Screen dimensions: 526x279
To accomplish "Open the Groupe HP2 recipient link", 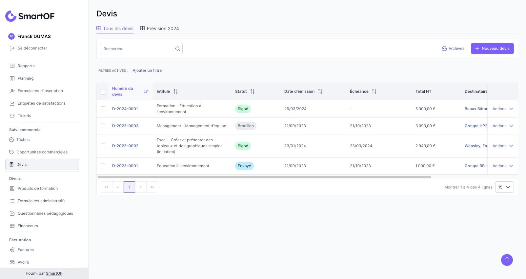I will [476, 126].
